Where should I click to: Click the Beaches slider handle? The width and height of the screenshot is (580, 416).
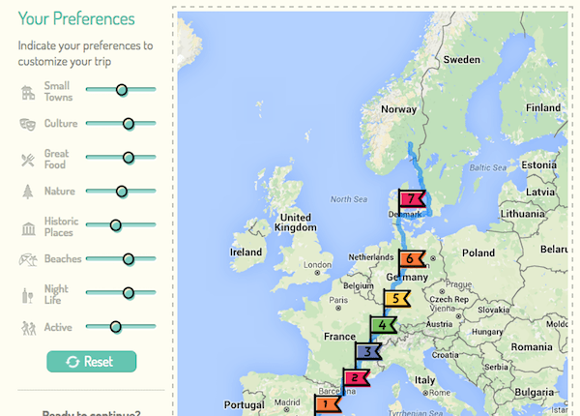point(129,259)
